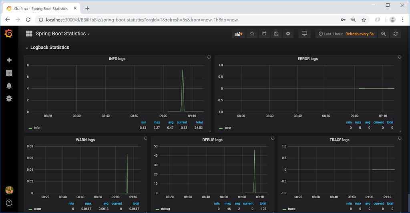This screenshot has width=410, height=213.
Task: Open browser zoom magnifier in address bar
Action: tap(353, 20)
